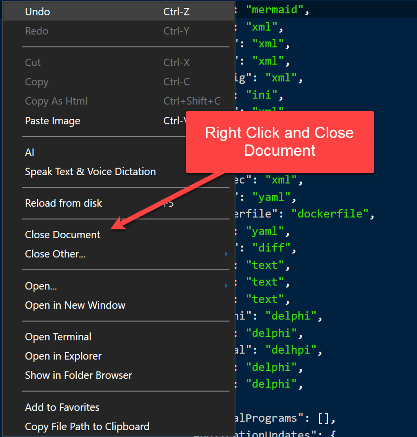Click the Open... menu entry
This screenshot has height=437, width=417.
pos(118,286)
